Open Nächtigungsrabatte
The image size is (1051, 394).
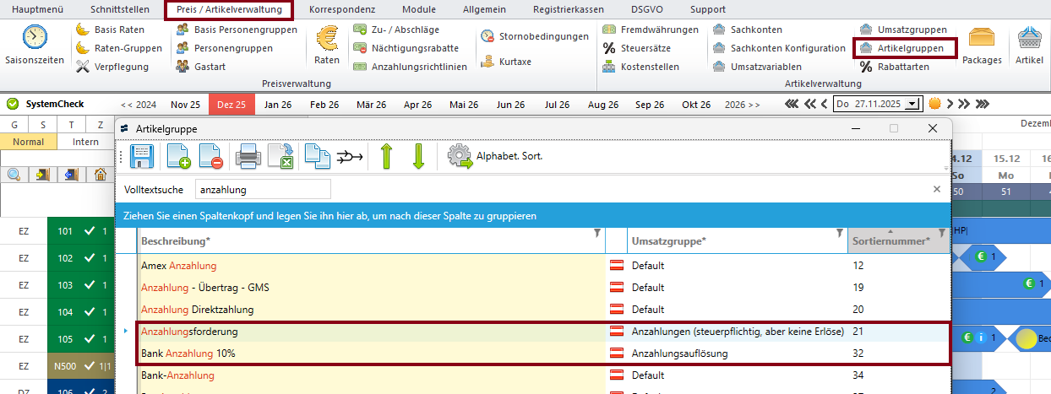pyautogui.click(x=406, y=48)
